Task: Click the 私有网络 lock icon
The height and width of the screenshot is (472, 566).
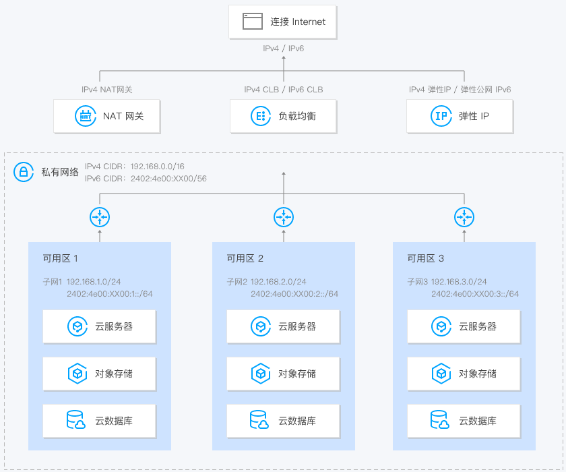Action: click(x=24, y=171)
